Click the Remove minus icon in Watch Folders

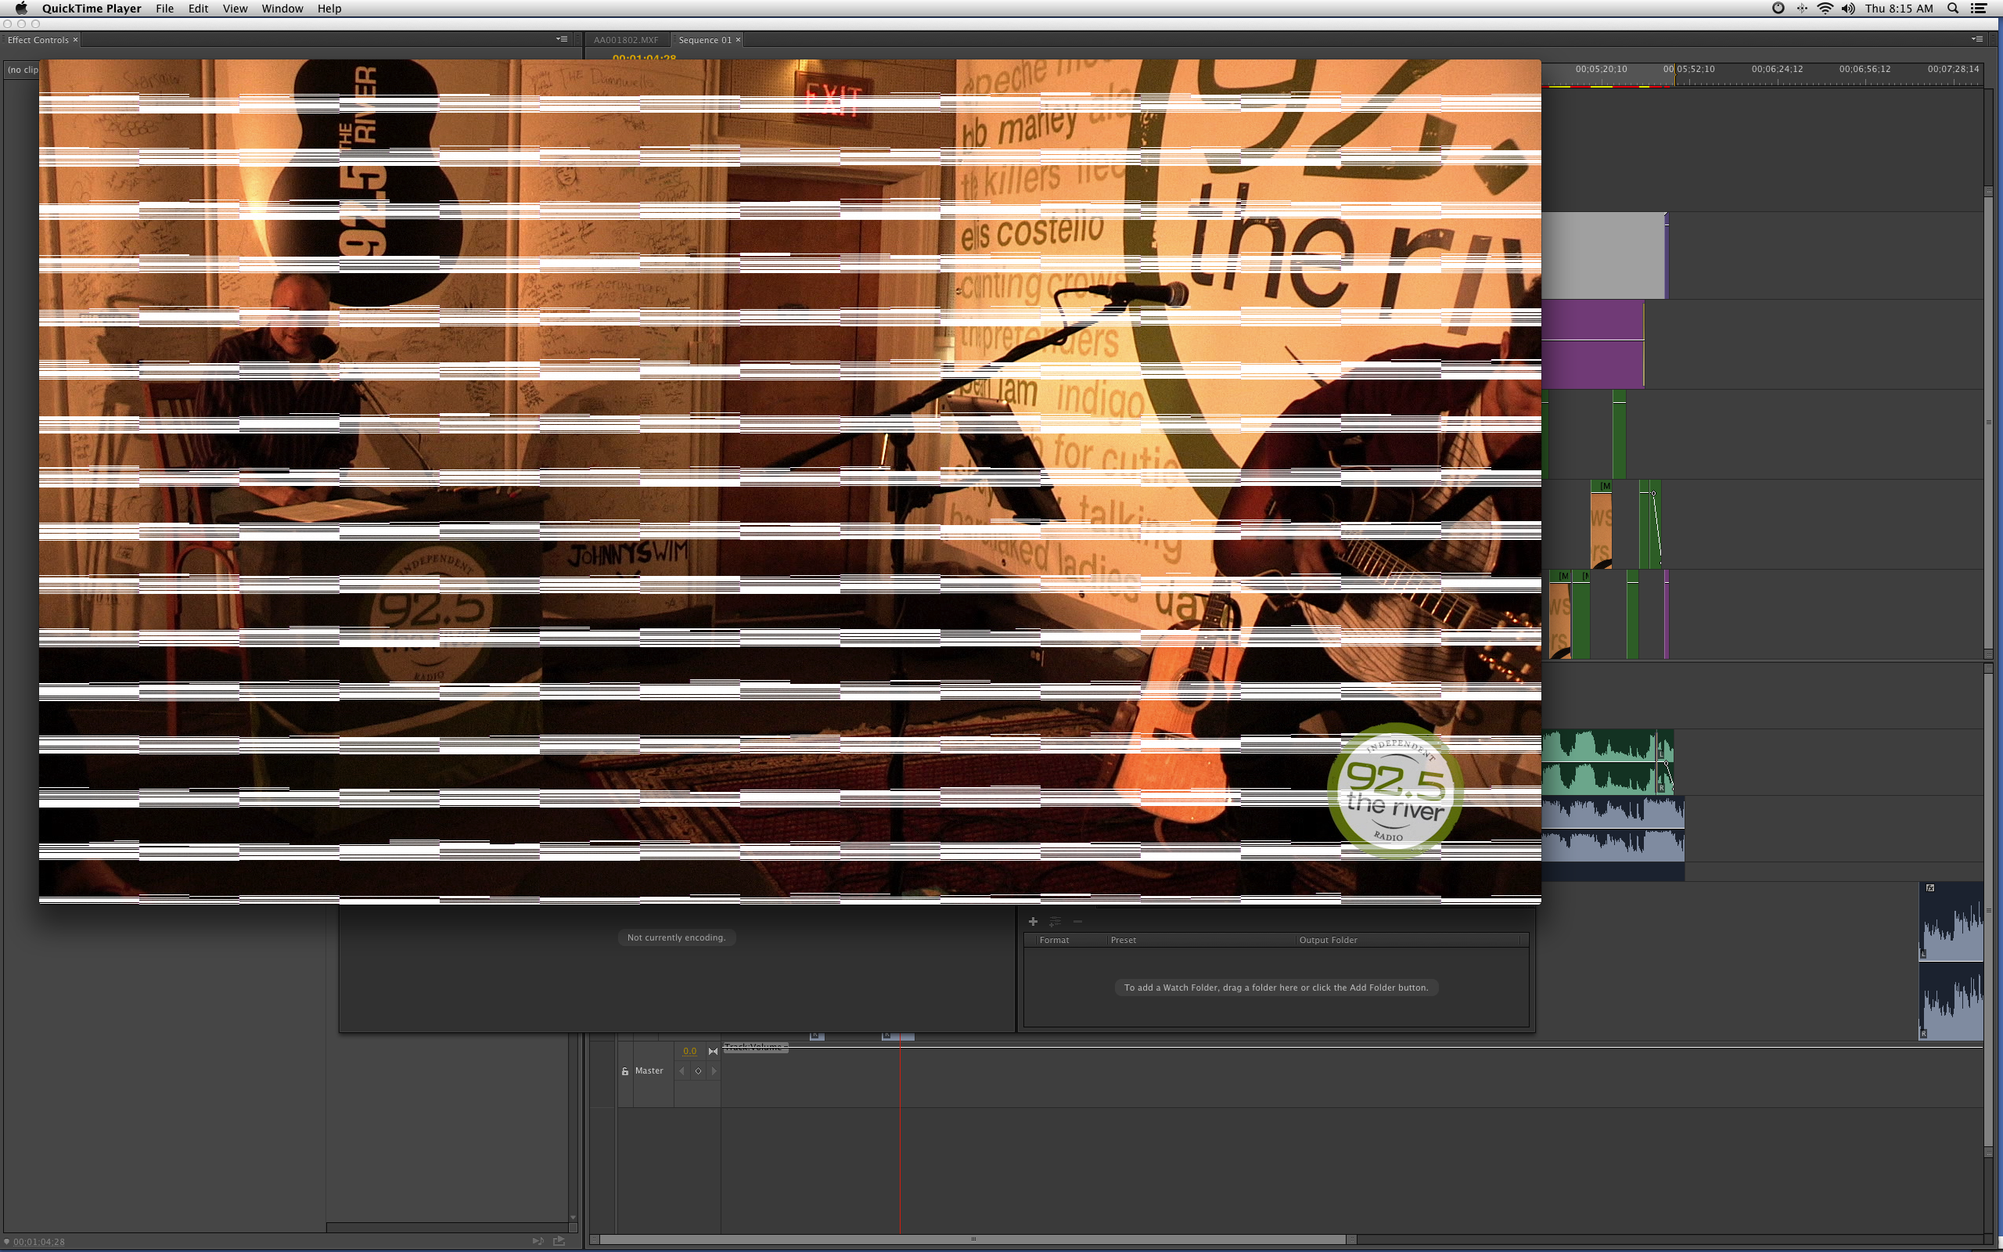tap(1077, 922)
